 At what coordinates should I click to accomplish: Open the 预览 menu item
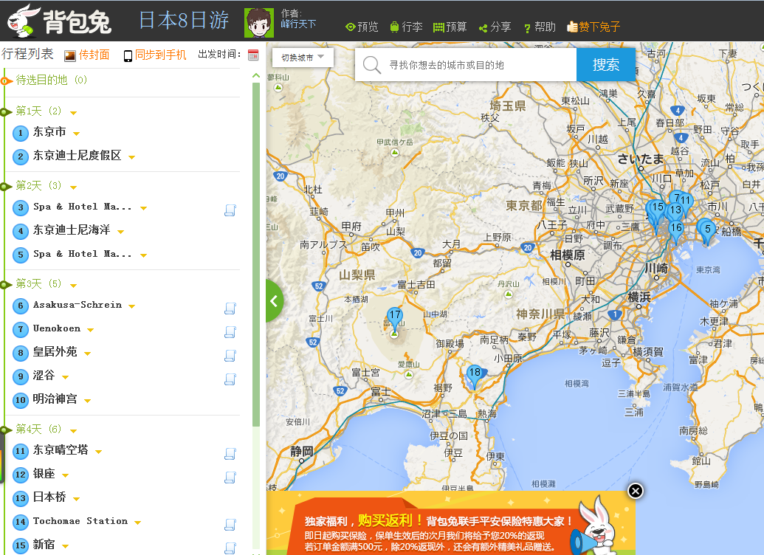click(x=362, y=27)
